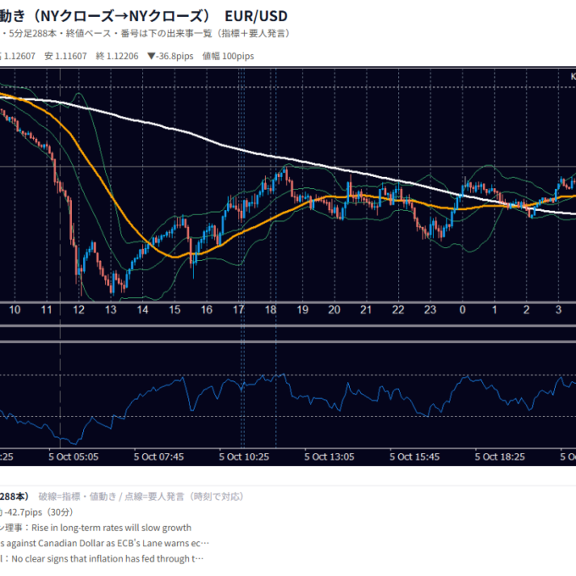576x576 pixels.
Task: Click hour label 12 on chart axis
Action: [x=79, y=310]
